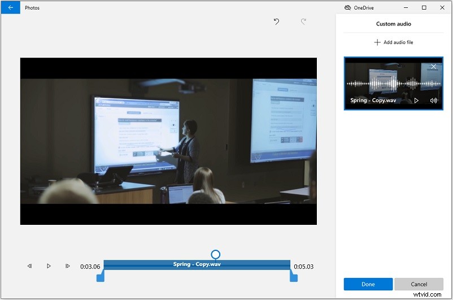
Task: Click the back arrow in Photos
Action: (10, 8)
